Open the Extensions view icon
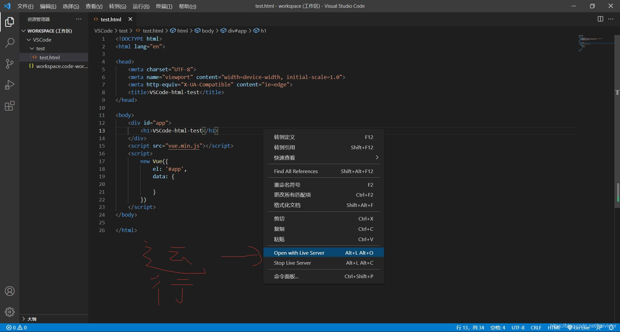The image size is (620, 332). click(10, 106)
